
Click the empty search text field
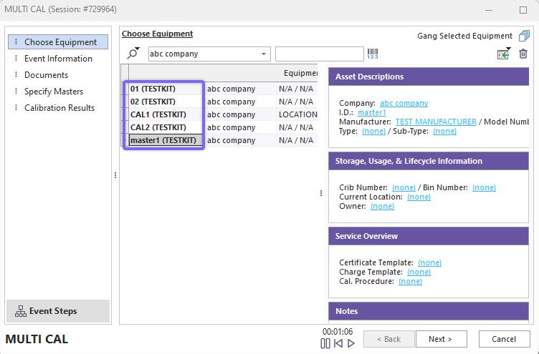coord(319,54)
